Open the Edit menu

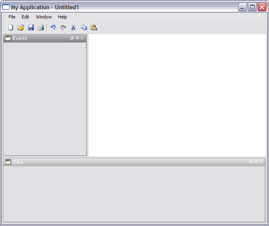point(25,17)
